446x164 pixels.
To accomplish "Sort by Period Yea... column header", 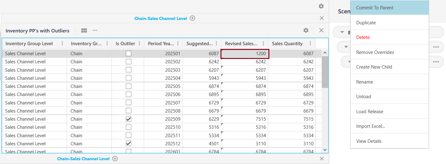I will pyautogui.click(x=161, y=44).
